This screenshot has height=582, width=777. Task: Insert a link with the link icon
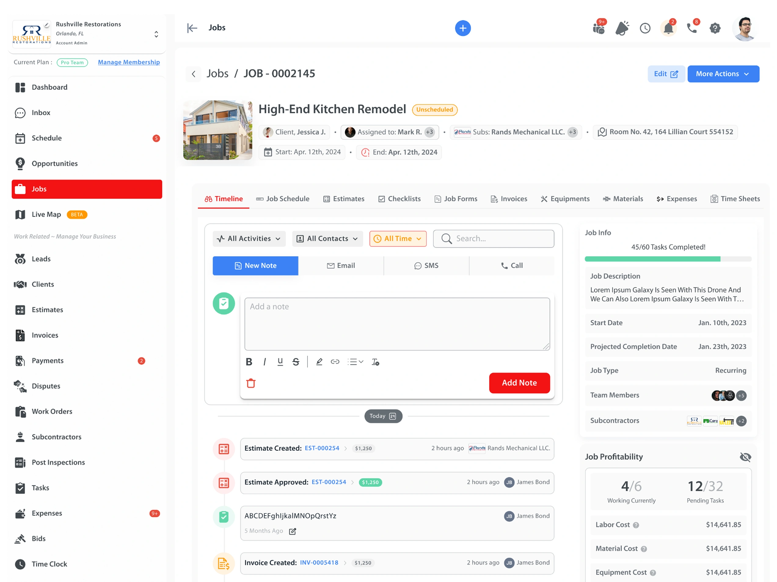pos(335,362)
